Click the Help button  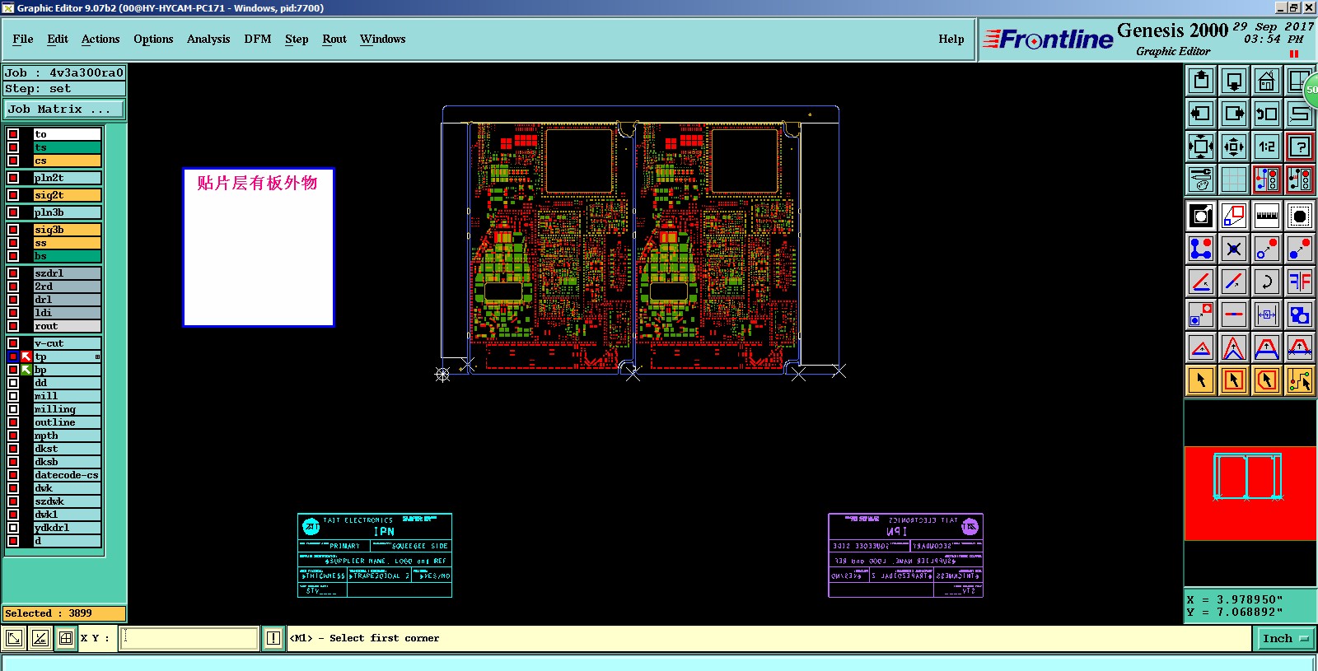click(x=951, y=39)
